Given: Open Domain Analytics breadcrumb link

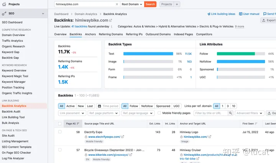Looking at the screenshot, I should click(x=86, y=14).
